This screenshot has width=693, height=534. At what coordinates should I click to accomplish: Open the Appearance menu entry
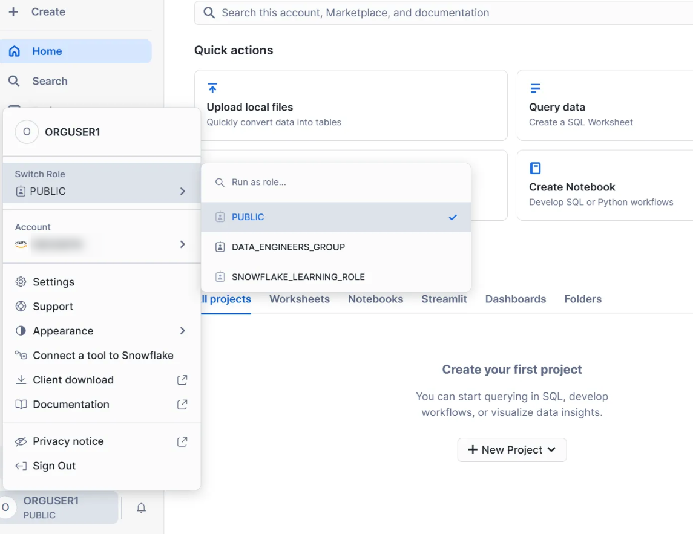point(102,331)
